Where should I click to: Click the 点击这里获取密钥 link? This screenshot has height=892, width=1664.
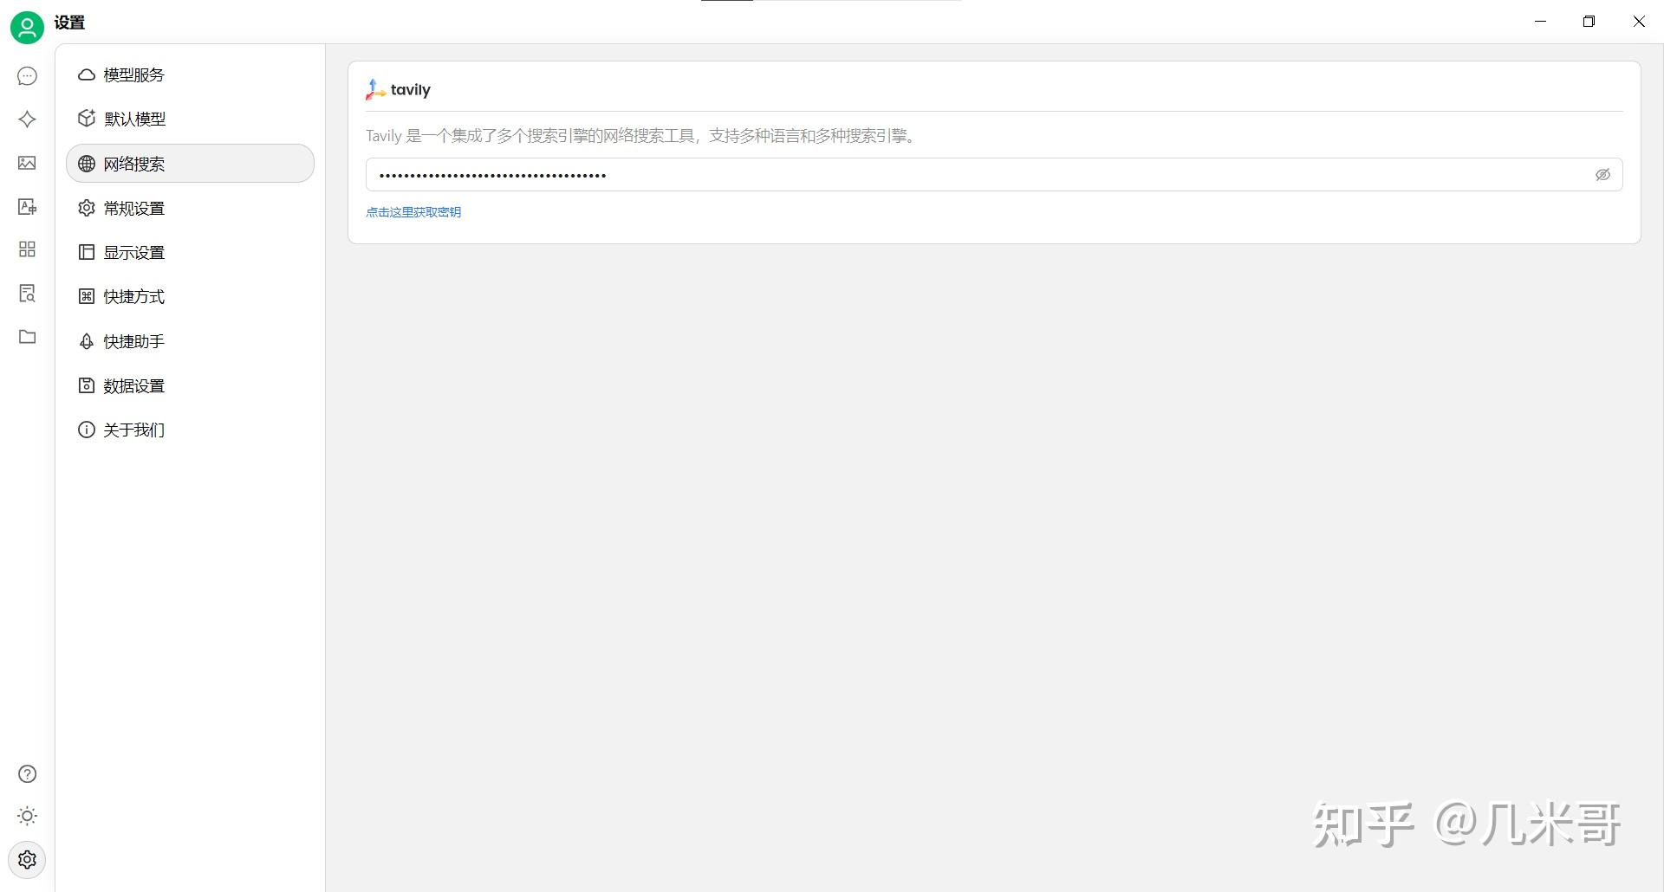click(x=413, y=212)
